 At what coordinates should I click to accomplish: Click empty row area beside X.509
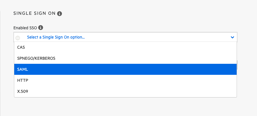tap(131, 91)
